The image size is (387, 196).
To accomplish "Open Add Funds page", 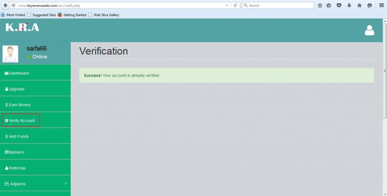I will (x=19, y=137).
